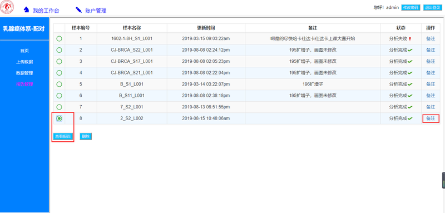
Task: Click sample name CJ-BRCA_S22_L001
Action: (x=132, y=50)
